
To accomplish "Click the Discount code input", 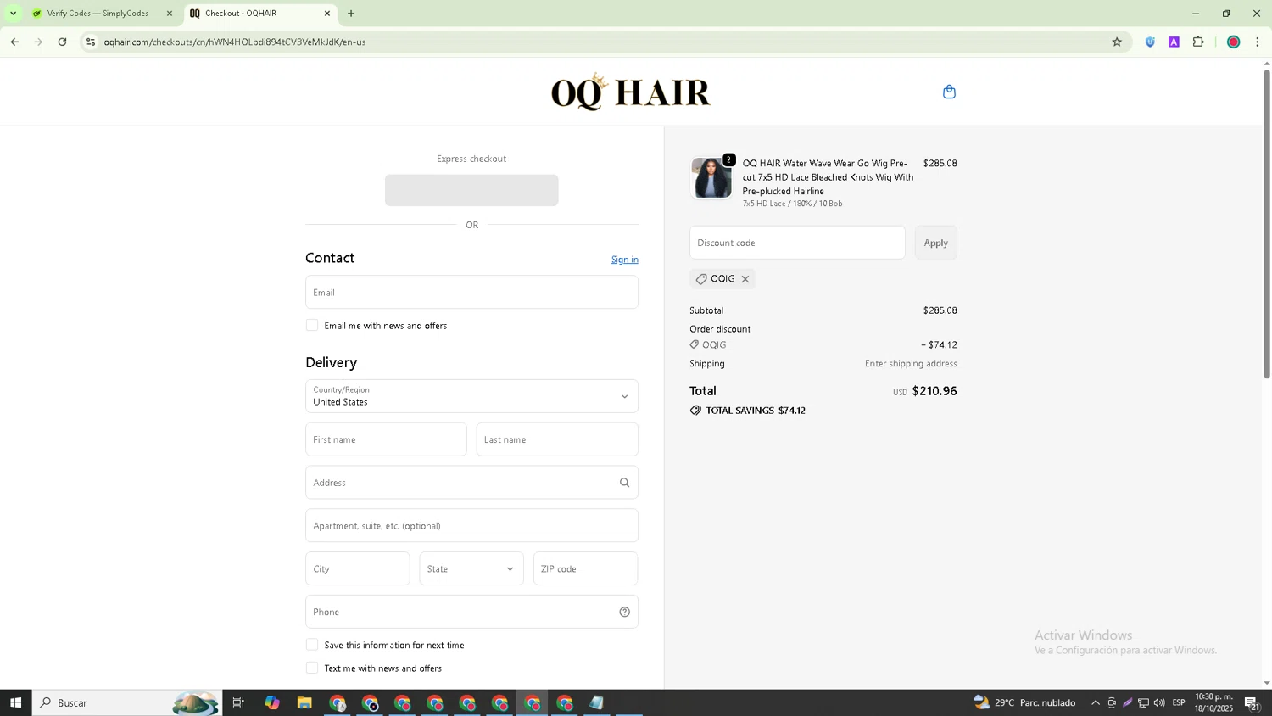I will [x=797, y=243].
